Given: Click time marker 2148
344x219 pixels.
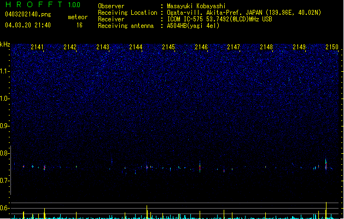Looking at the screenshot, I should 266,47.
